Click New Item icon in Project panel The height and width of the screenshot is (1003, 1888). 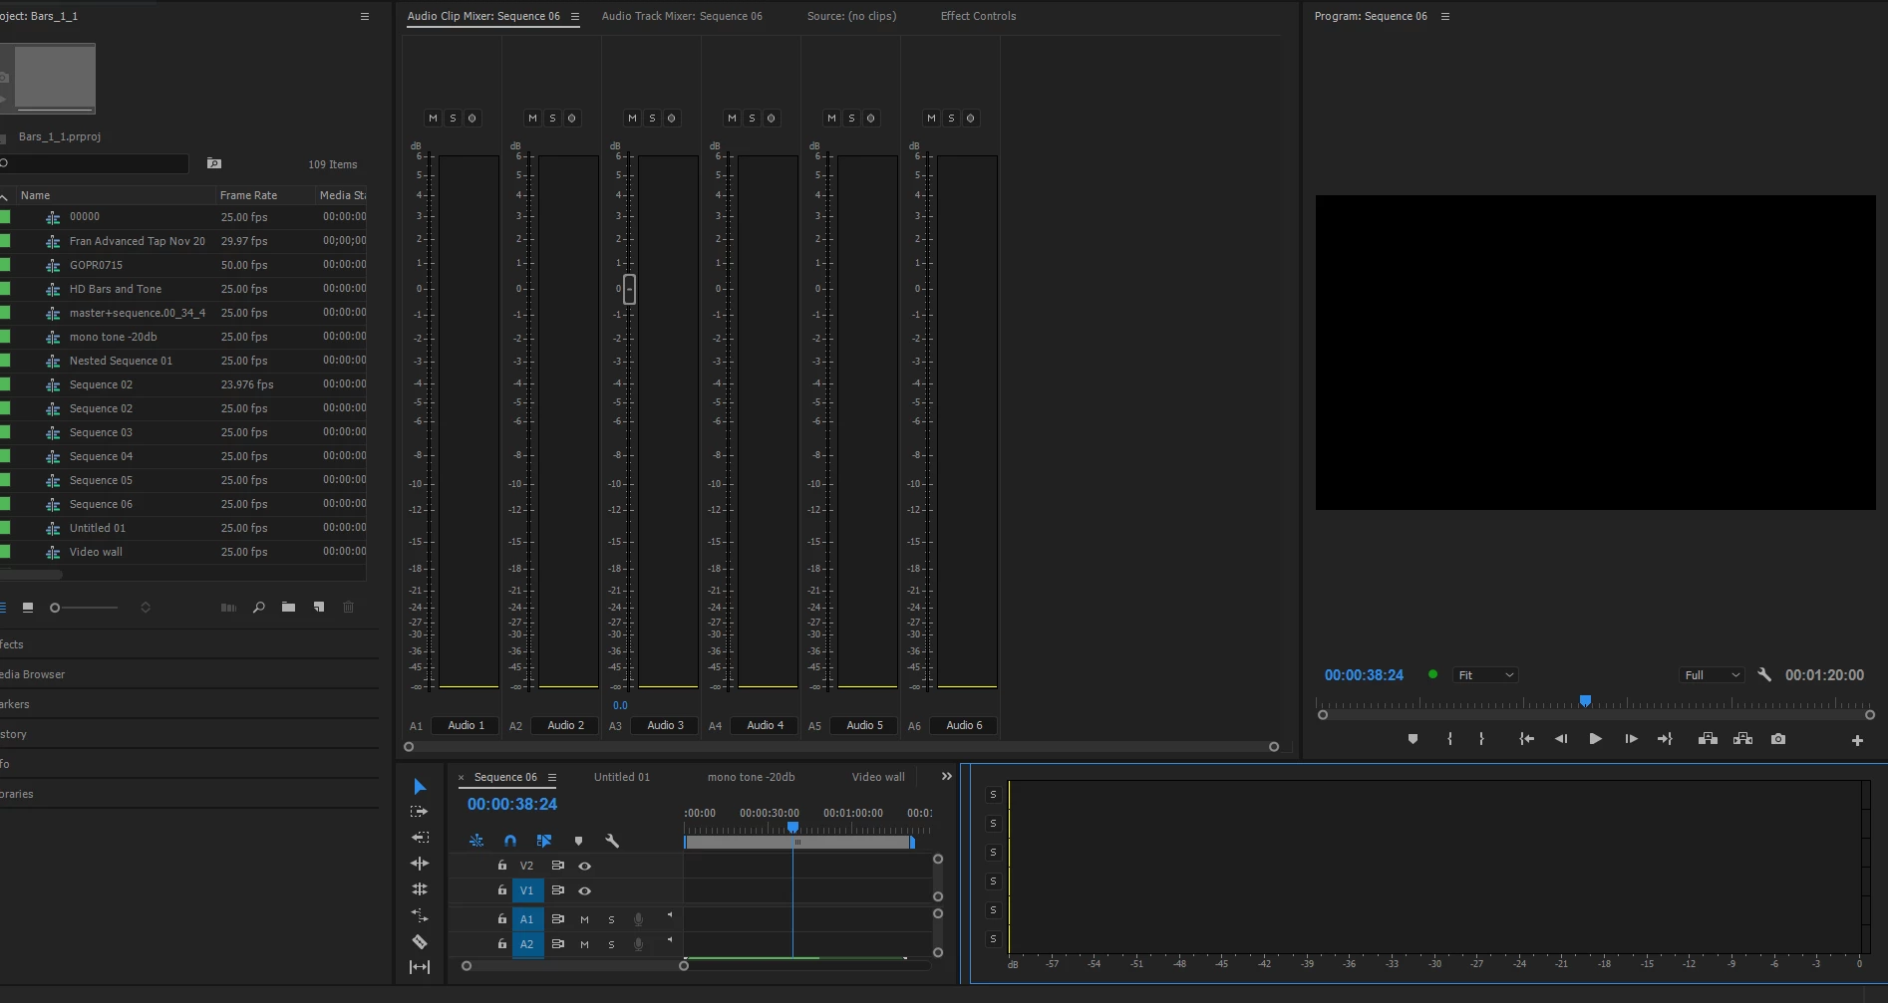(x=319, y=608)
